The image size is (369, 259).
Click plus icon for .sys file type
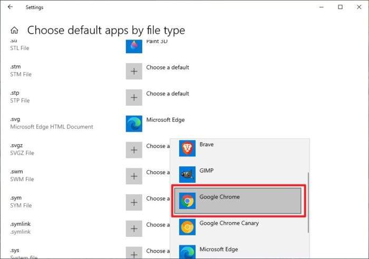click(134, 253)
